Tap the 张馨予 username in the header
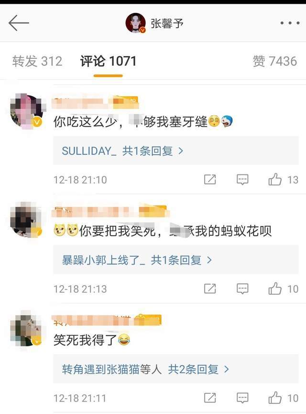306x414 pixels. click(167, 23)
